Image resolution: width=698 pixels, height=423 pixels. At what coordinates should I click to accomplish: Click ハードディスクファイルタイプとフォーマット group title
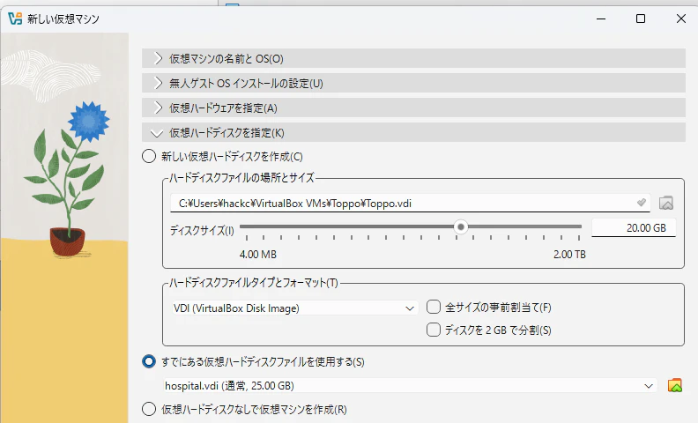click(253, 283)
